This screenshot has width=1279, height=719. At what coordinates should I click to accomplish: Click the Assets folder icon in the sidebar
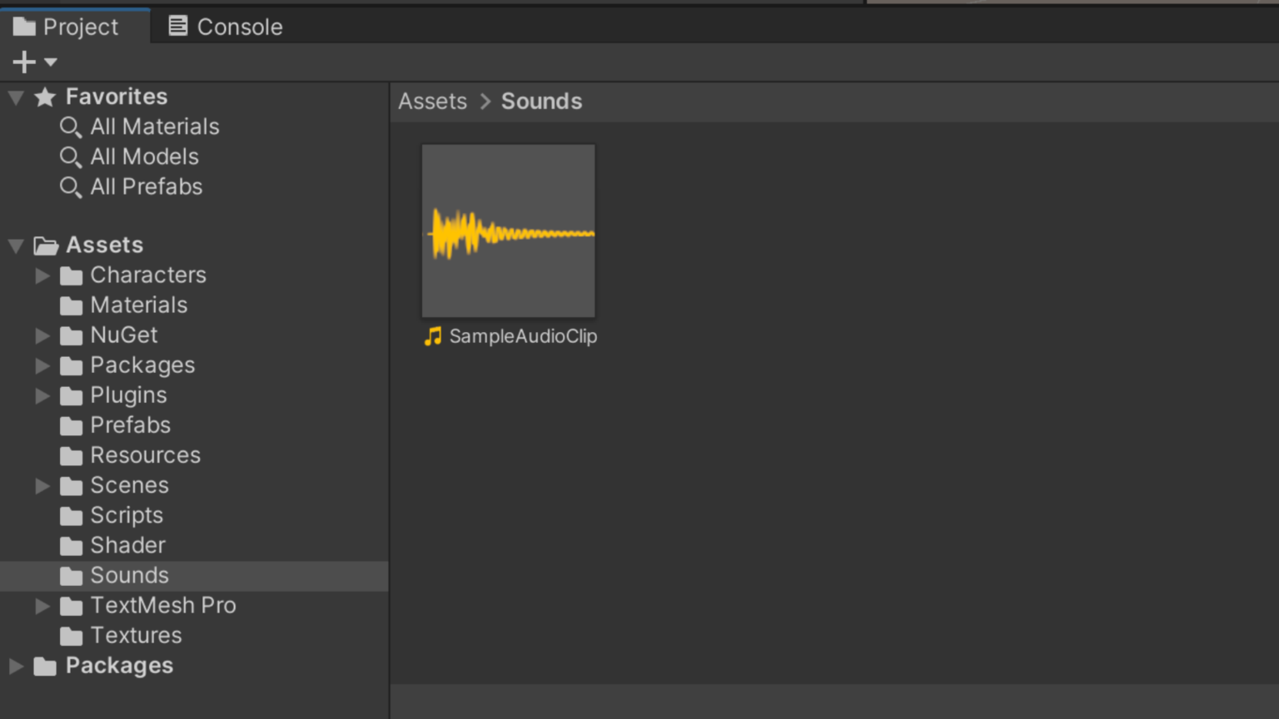(x=47, y=245)
